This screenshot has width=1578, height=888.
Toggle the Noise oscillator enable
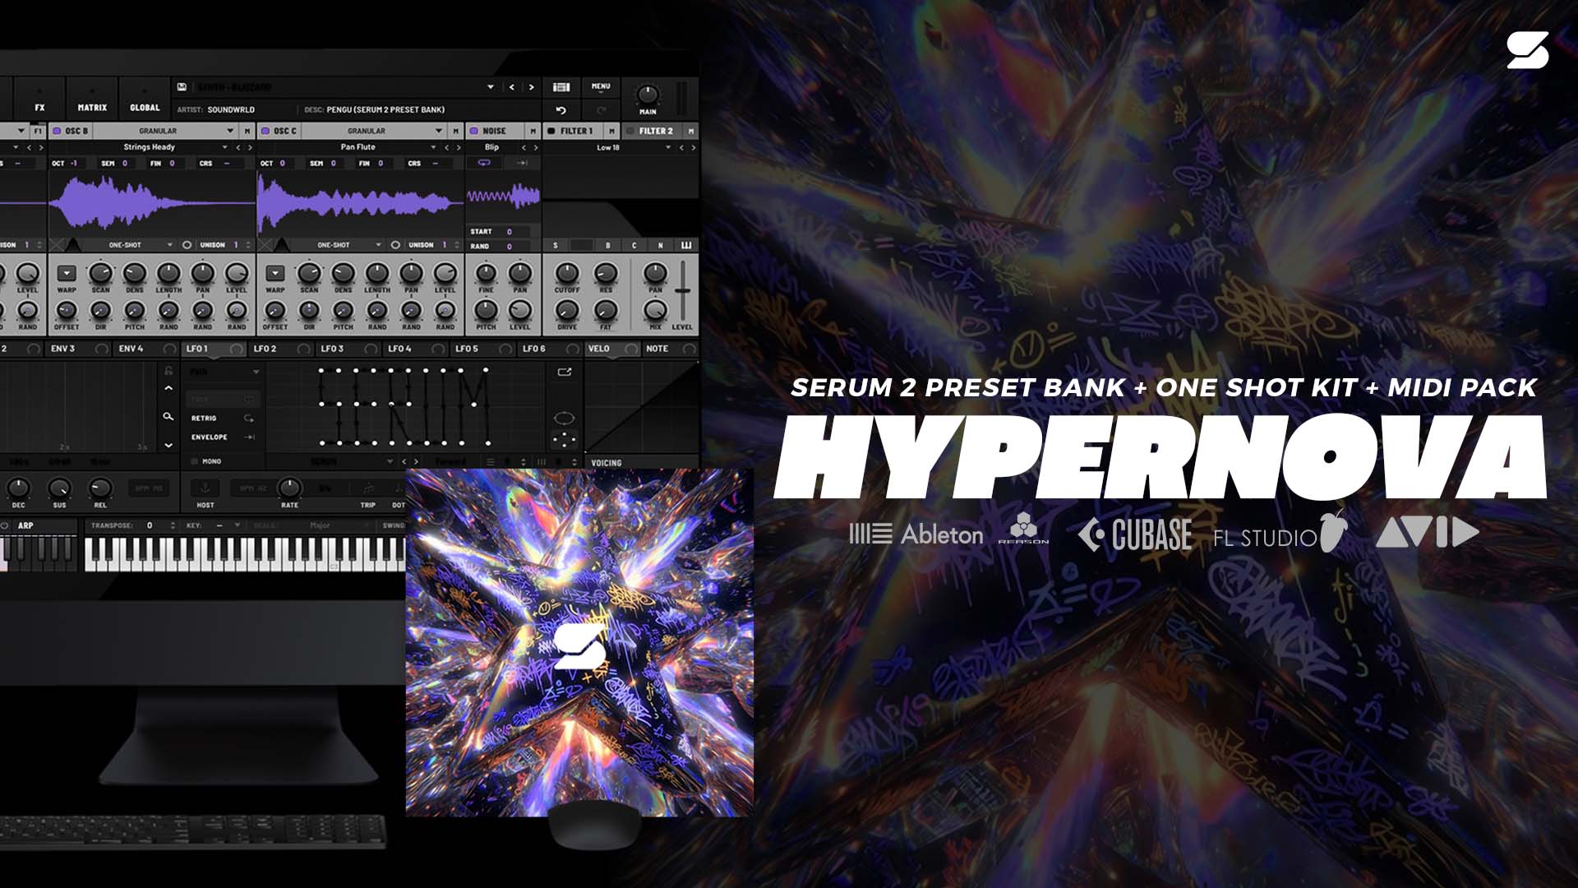pos(474,131)
